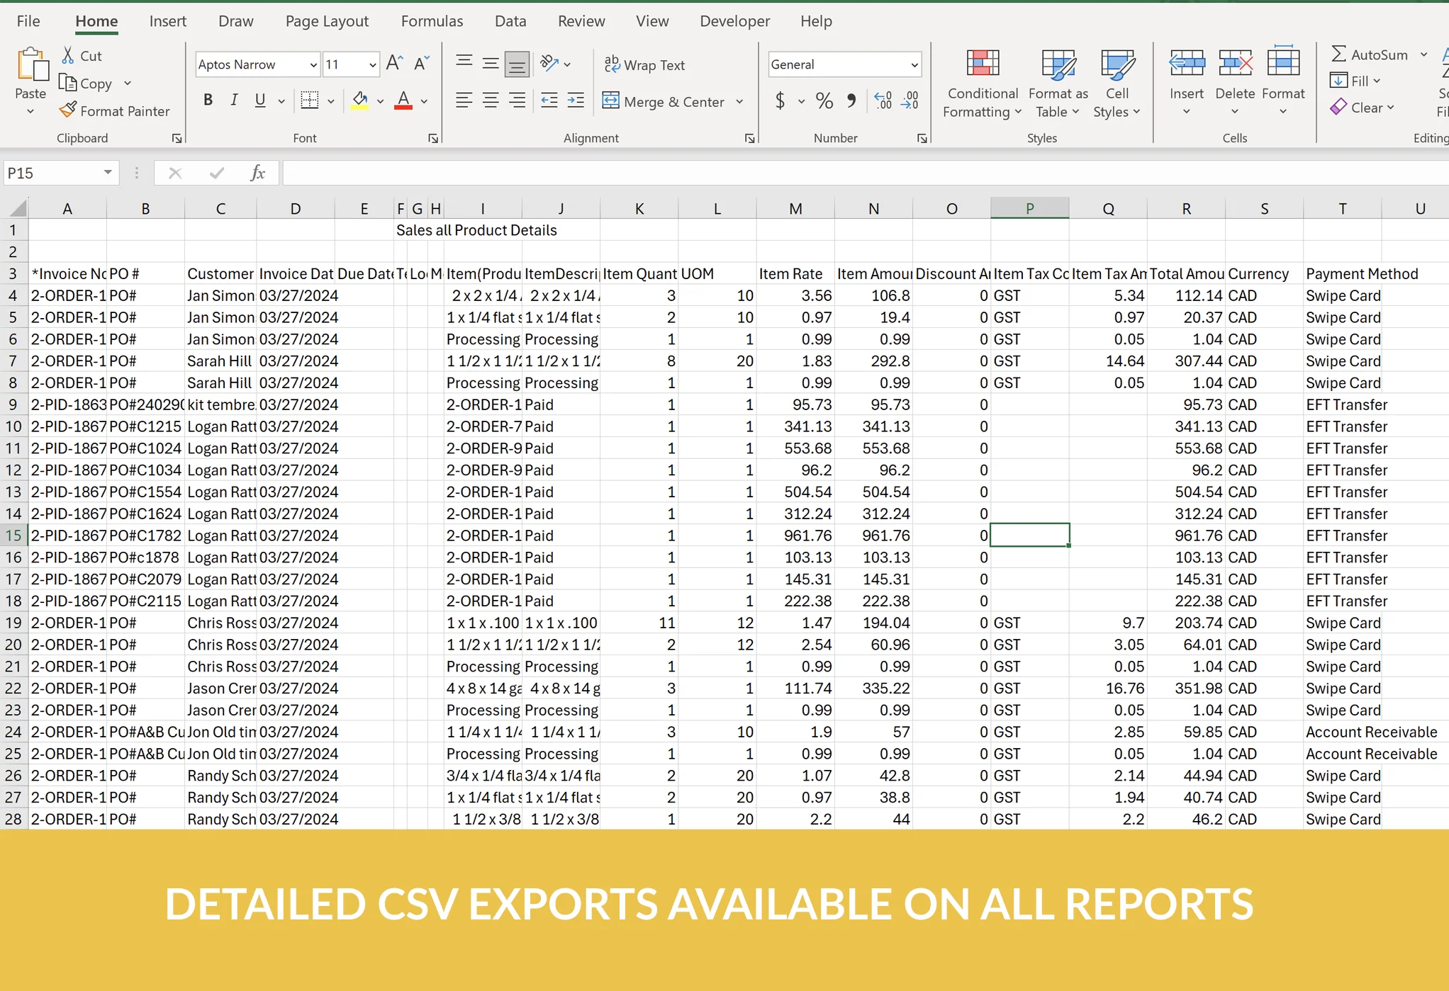Toggle Italic formatting
The height and width of the screenshot is (991, 1449).
coord(234,101)
